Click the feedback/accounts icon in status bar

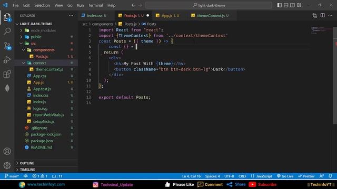[322, 176]
